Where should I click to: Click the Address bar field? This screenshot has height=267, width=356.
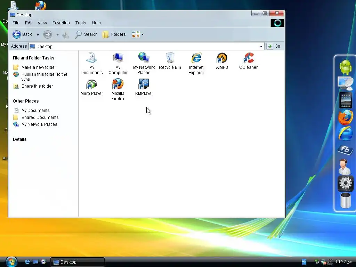pos(146,46)
